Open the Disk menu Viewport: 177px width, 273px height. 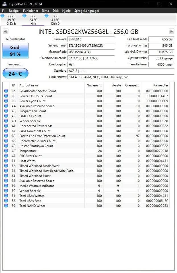(55, 11)
